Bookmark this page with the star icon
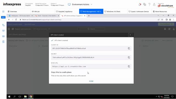 click(x=162, y=20)
